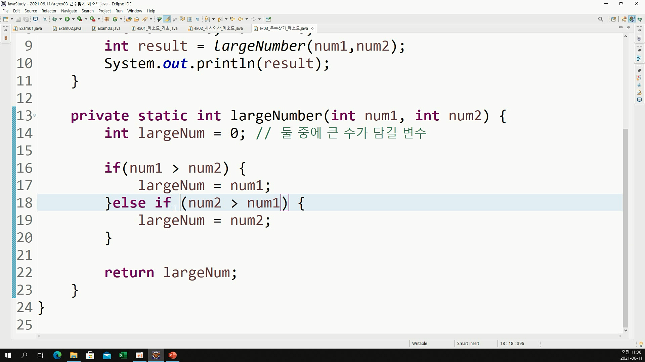Switch to the Exam02.java tab

[70, 28]
